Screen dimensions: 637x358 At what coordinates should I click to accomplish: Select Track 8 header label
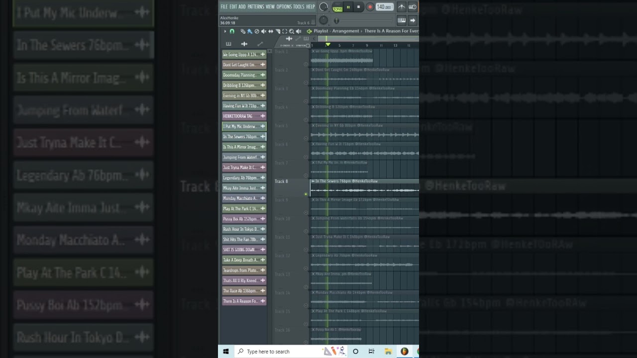click(x=281, y=181)
